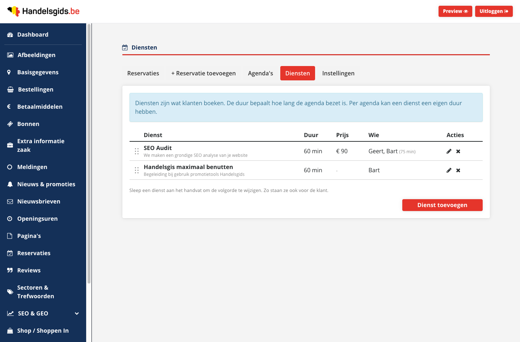Click the SEO Audit service name
The image size is (520, 342).
click(x=158, y=148)
